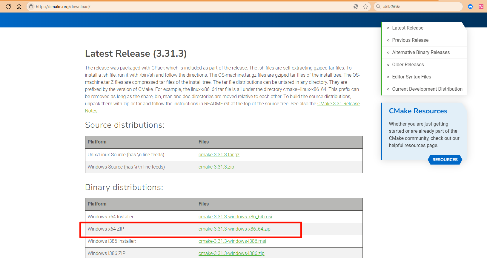Select the Windows Source platform cell
The image size is (487, 258).
(141, 167)
